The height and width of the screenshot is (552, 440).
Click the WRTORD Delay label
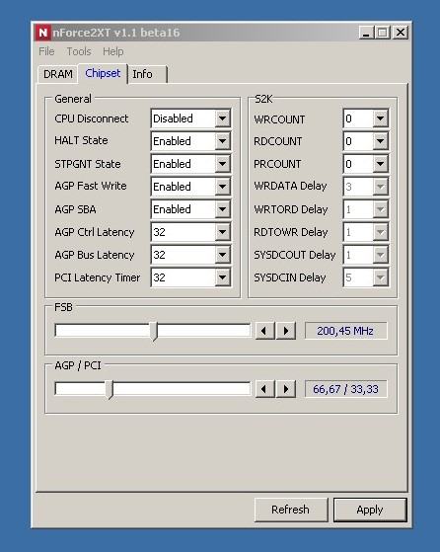290,209
